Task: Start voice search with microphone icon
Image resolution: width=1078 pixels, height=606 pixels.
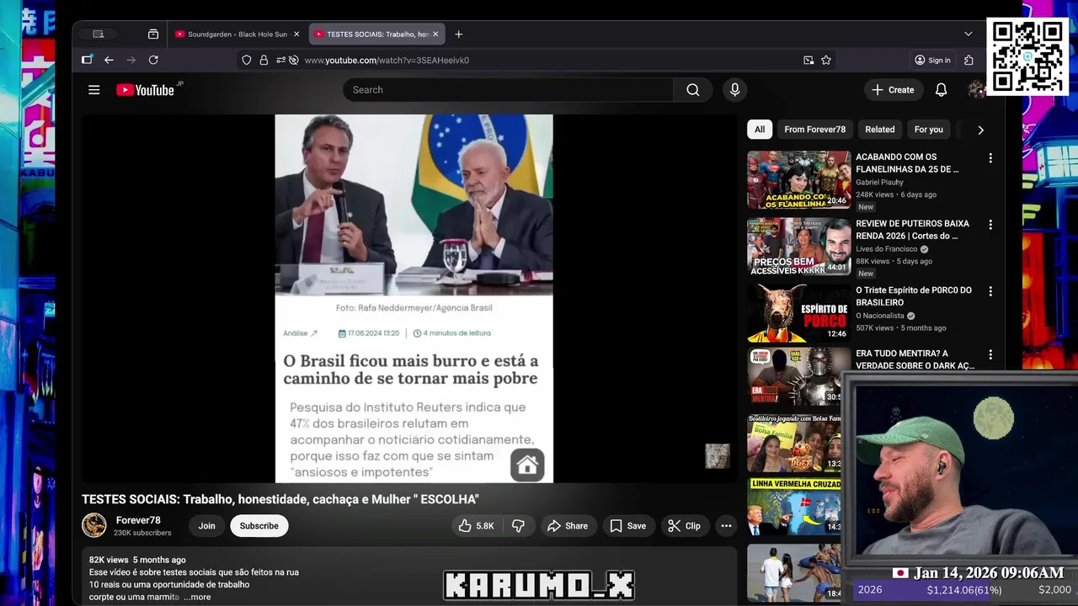Action: 734,90
